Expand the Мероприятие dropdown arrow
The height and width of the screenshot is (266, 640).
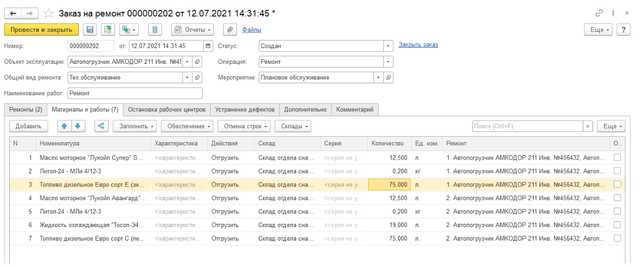click(x=379, y=77)
